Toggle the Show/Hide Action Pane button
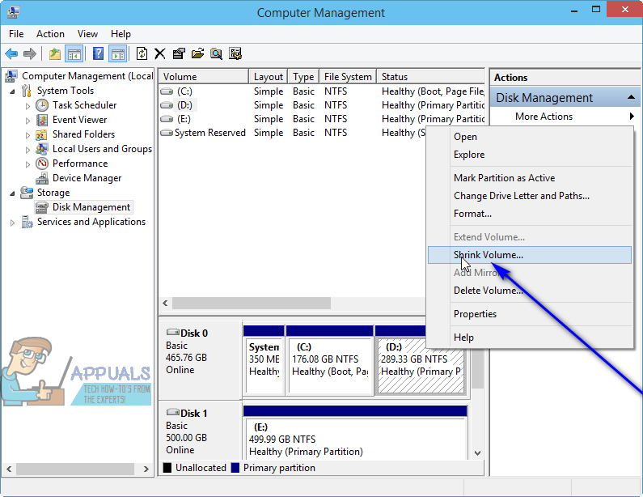The width and height of the screenshot is (643, 497). [117, 54]
